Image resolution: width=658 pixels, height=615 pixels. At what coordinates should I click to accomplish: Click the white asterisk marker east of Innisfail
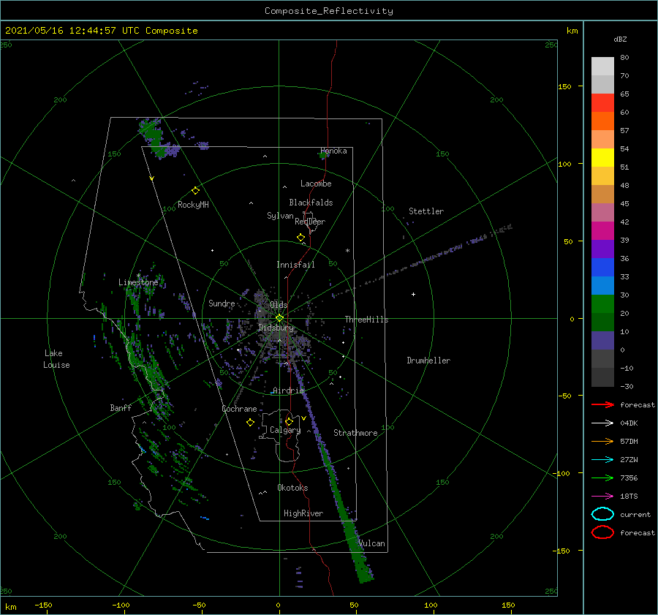tap(347, 251)
